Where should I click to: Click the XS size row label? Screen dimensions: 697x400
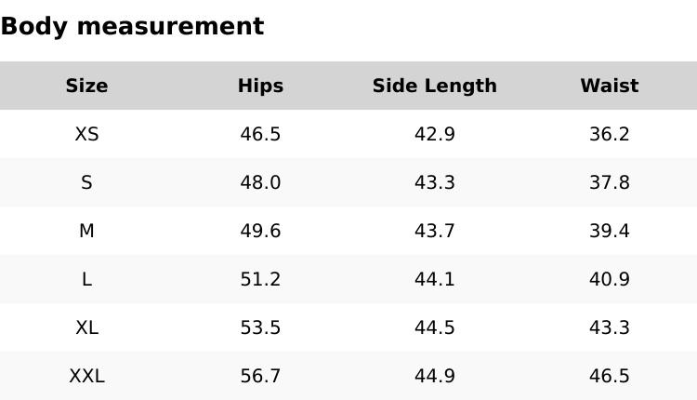pos(86,134)
